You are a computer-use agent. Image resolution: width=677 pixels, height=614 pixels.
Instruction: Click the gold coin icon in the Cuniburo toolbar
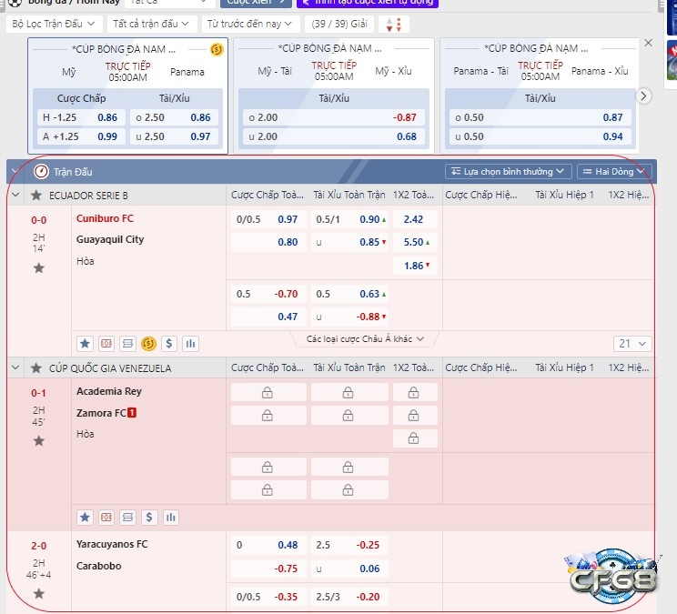[148, 344]
